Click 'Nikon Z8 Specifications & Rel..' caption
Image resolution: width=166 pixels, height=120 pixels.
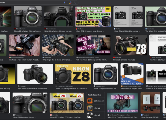[105, 89]
